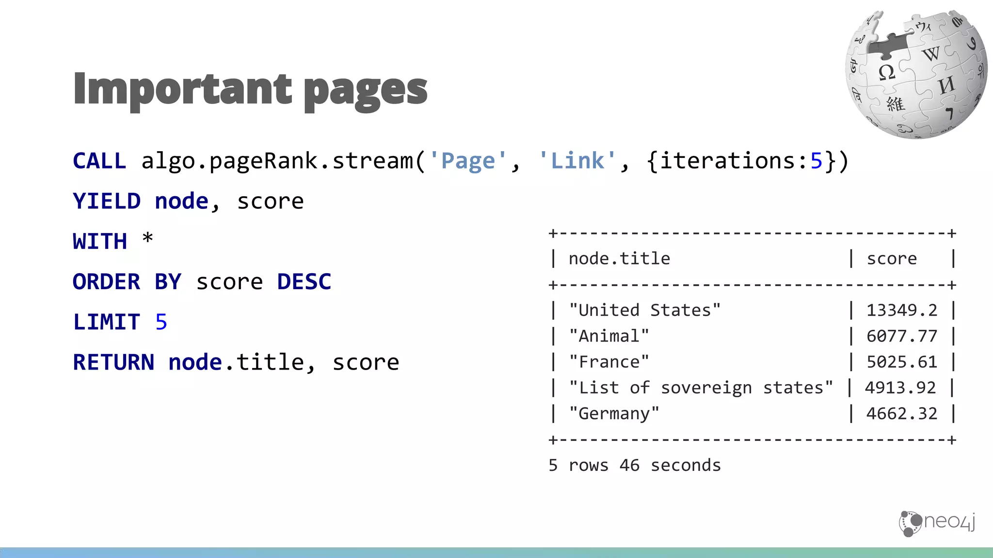Screen dimensions: 993x558
Task: Click the WITH keyword
Action: 100,241
